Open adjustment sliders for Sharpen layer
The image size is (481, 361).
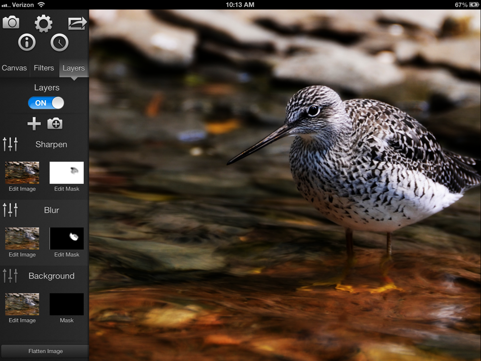tap(11, 144)
